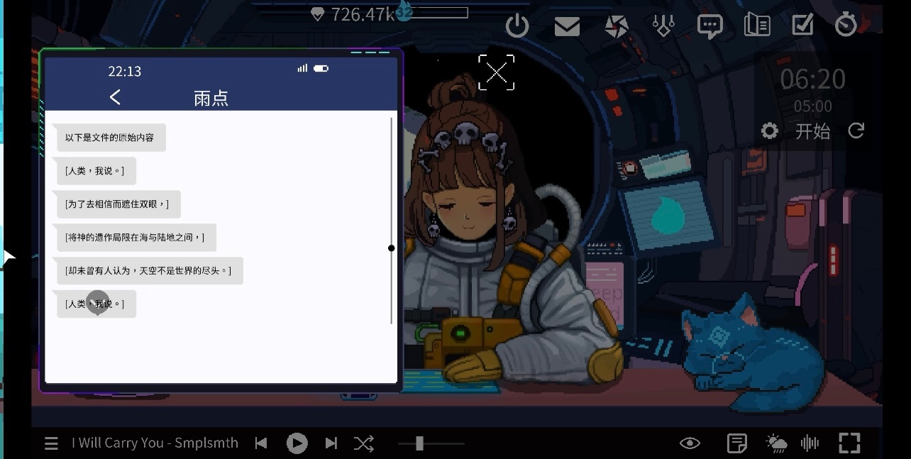911x459 pixels.
Task: Click message 为了去相信而遮住双眼
Action: tap(117, 204)
